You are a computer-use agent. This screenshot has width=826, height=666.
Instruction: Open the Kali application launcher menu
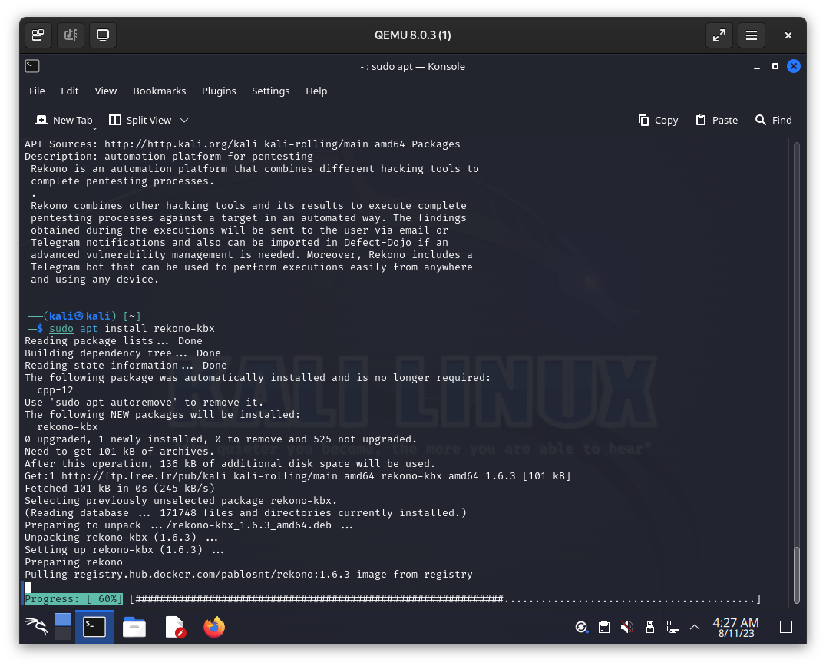37,627
